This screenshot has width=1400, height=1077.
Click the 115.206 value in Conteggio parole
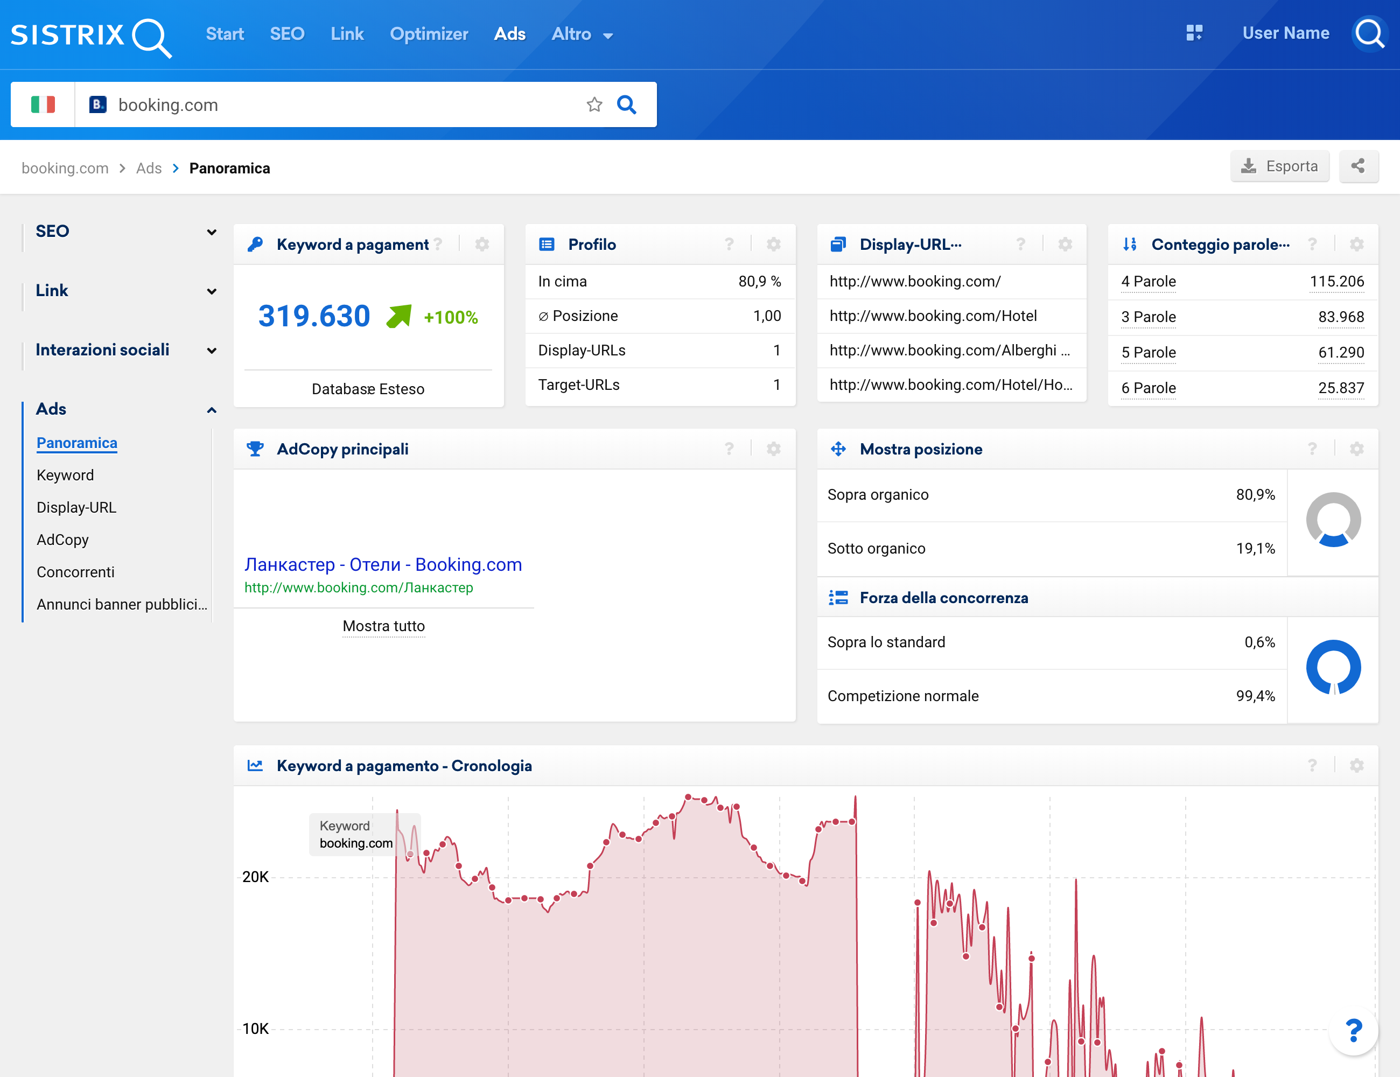(x=1336, y=282)
